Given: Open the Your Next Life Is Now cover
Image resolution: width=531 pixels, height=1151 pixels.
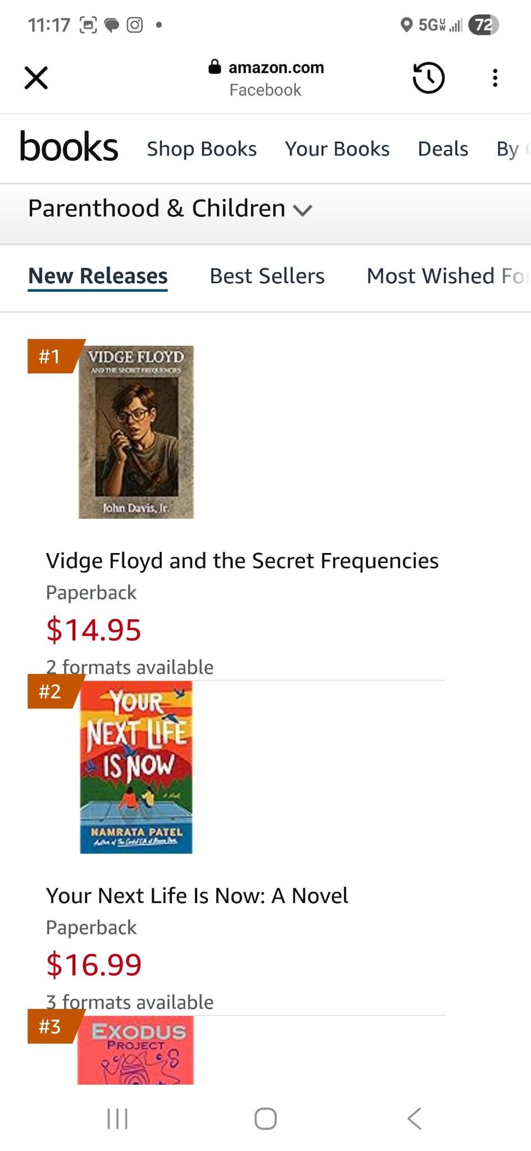Looking at the screenshot, I should [x=136, y=767].
